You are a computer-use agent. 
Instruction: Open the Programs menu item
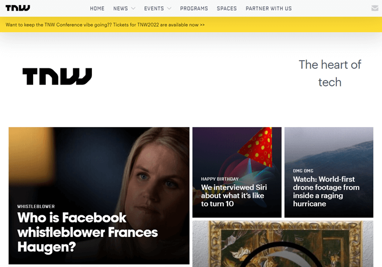[194, 9]
